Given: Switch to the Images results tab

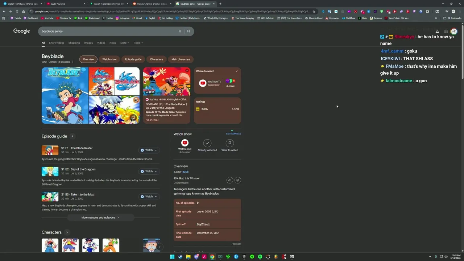Looking at the screenshot, I should point(88,43).
